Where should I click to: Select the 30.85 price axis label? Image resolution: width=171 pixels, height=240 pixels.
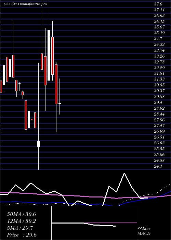[x=159, y=85]
